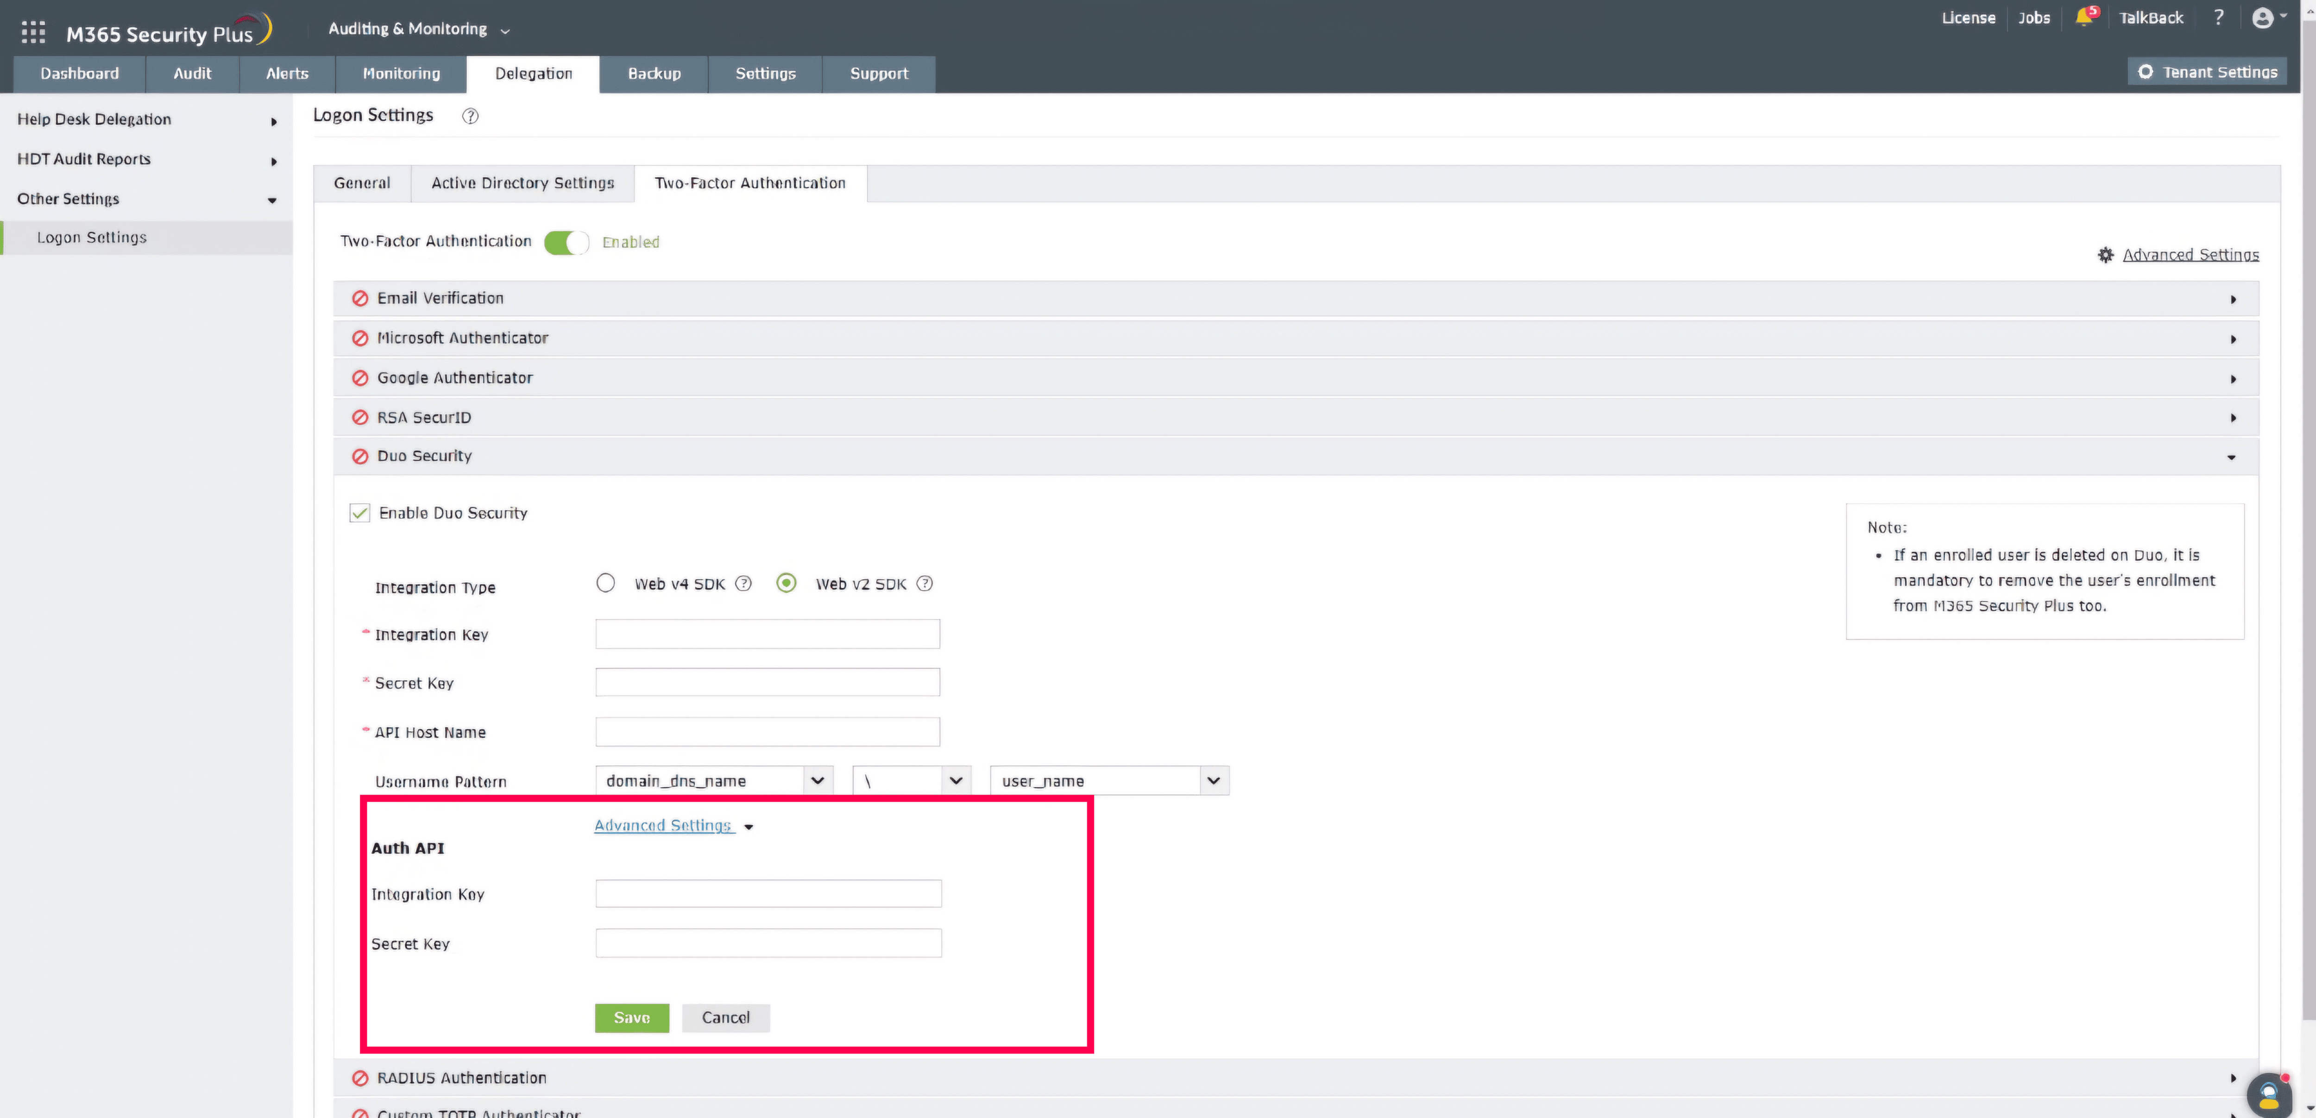This screenshot has width=2316, height=1118.
Task: Open the chat assistant bubble icon
Action: point(2267,1095)
